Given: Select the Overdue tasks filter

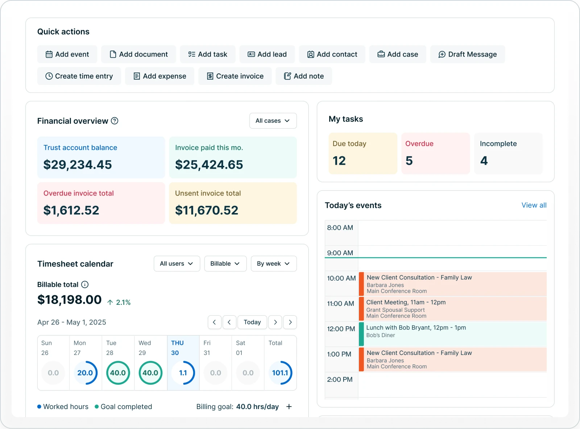Looking at the screenshot, I should (435, 153).
